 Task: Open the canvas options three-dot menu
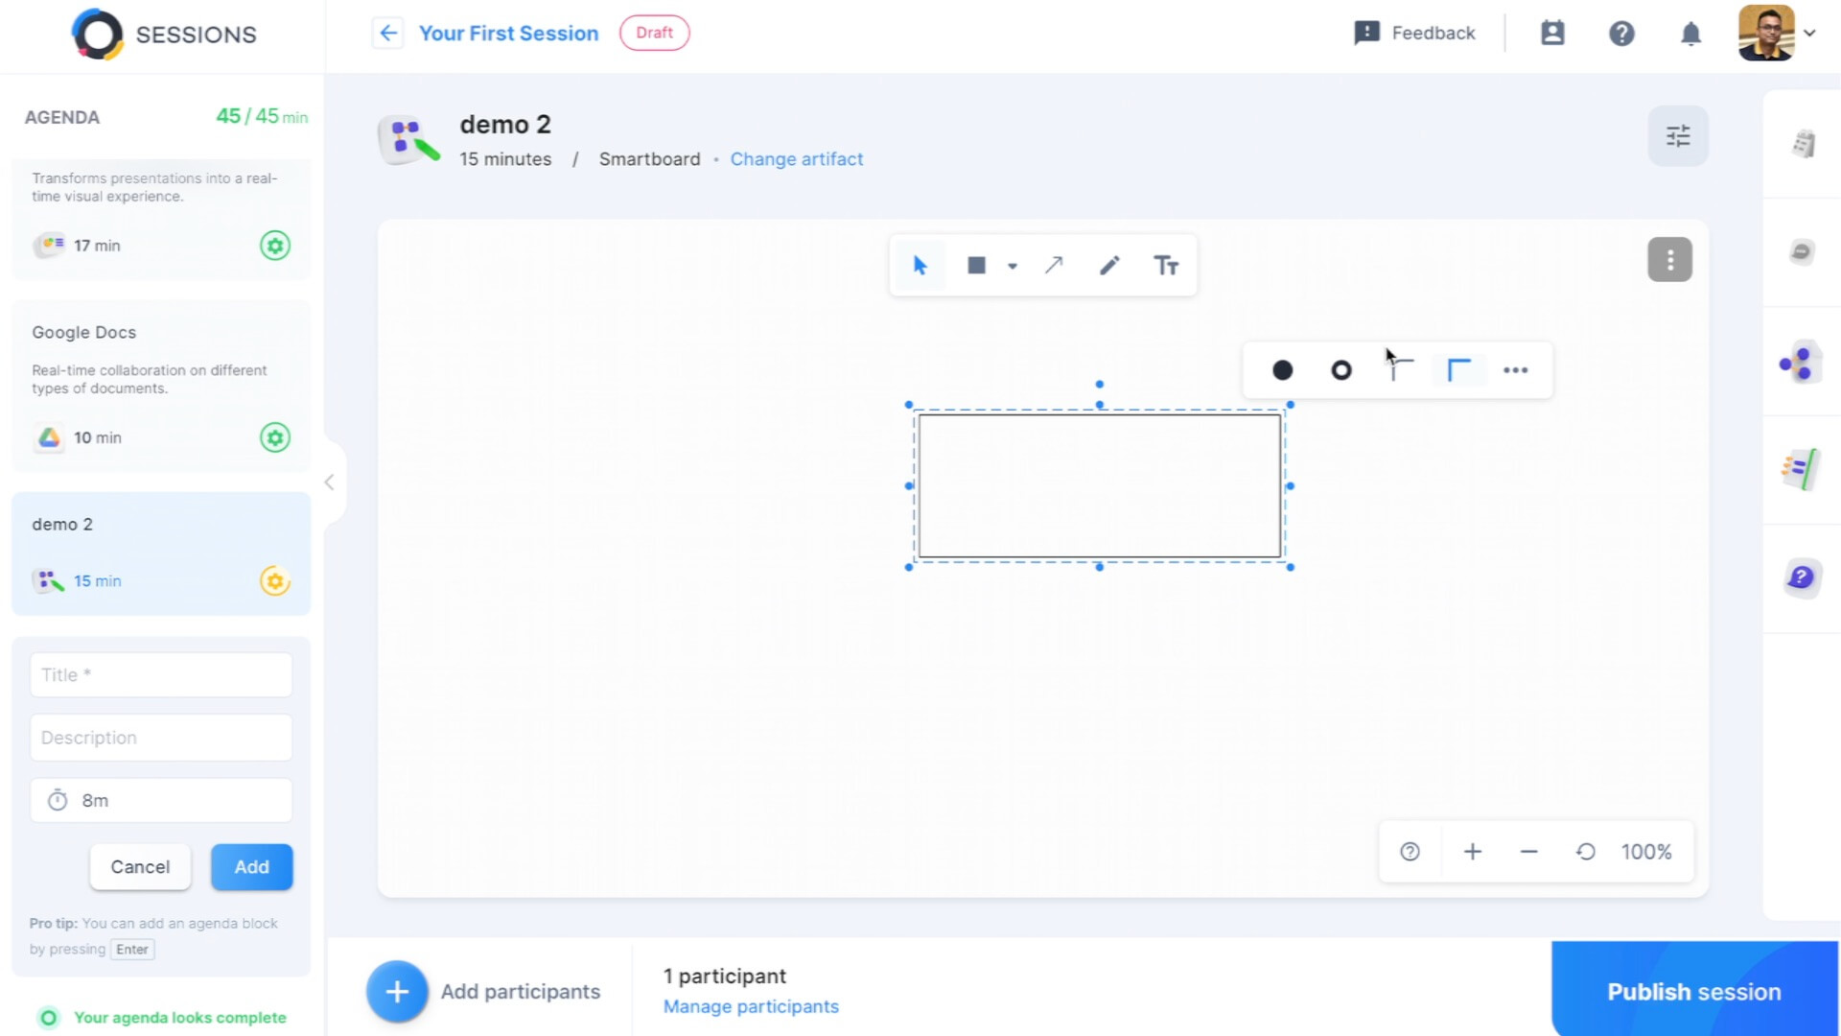(1669, 259)
